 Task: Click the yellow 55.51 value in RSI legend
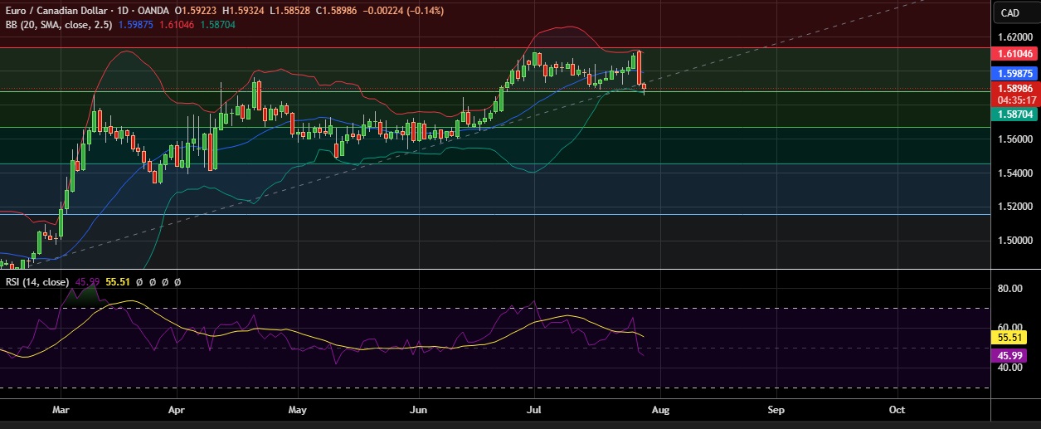(x=119, y=282)
